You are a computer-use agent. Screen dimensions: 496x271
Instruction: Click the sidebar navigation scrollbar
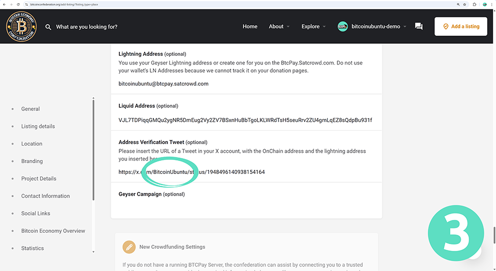pyautogui.click(x=94, y=150)
